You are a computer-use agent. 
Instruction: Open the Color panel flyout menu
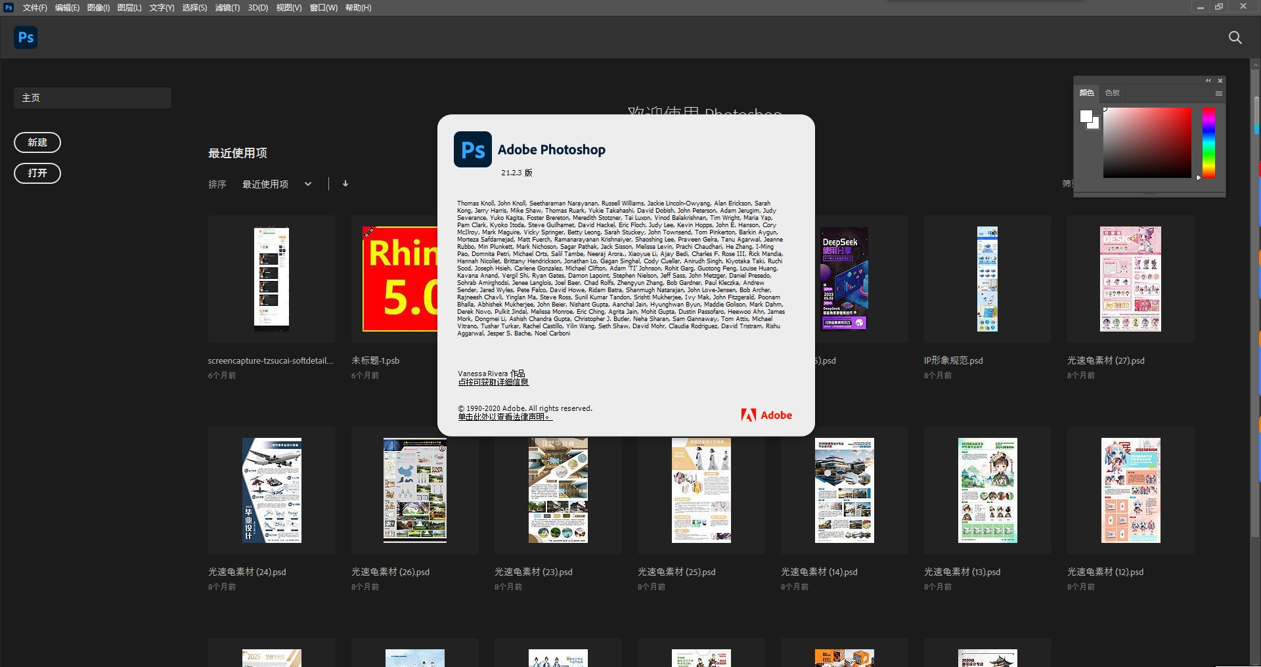tap(1218, 93)
